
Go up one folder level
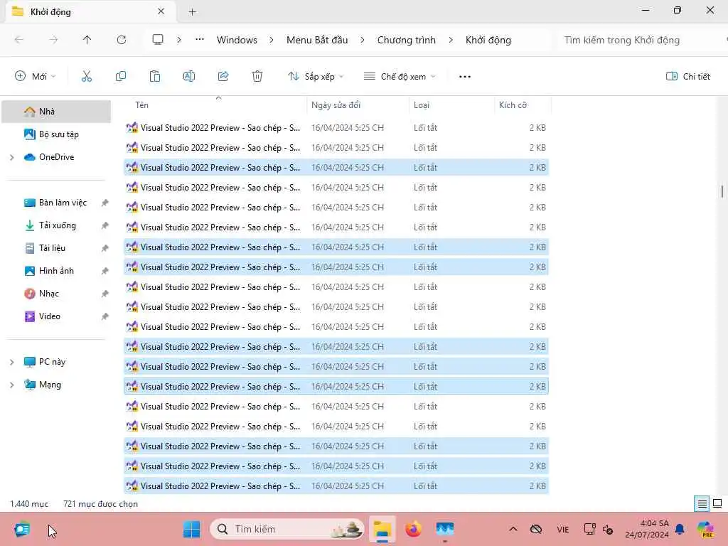[x=87, y=40]
